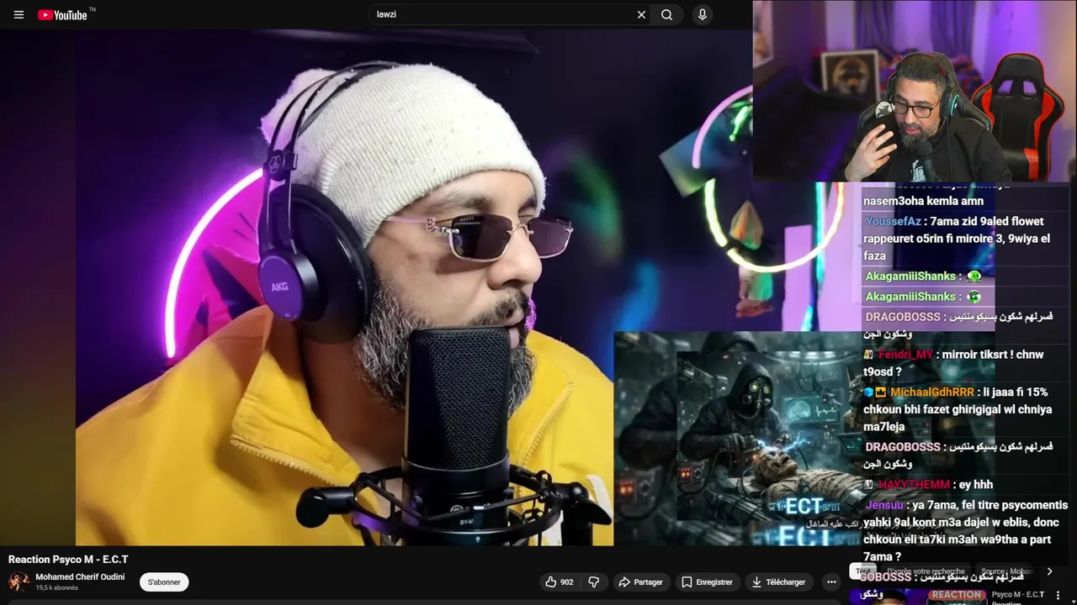Click the HAYYTHEMM chat username

[x=913, y=485]
